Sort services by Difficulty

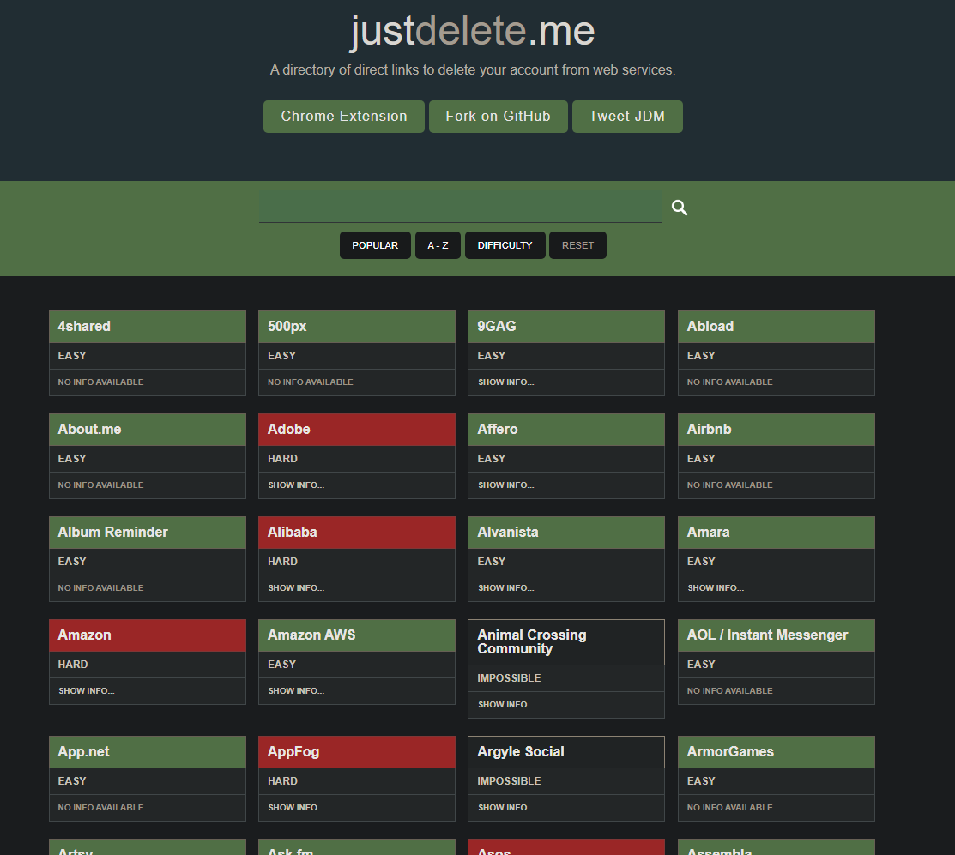(x=505, y=245)
